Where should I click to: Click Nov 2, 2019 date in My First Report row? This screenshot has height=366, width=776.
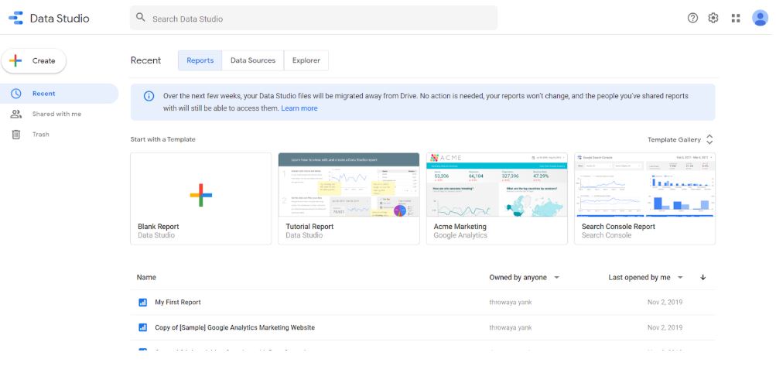point(665,302)
